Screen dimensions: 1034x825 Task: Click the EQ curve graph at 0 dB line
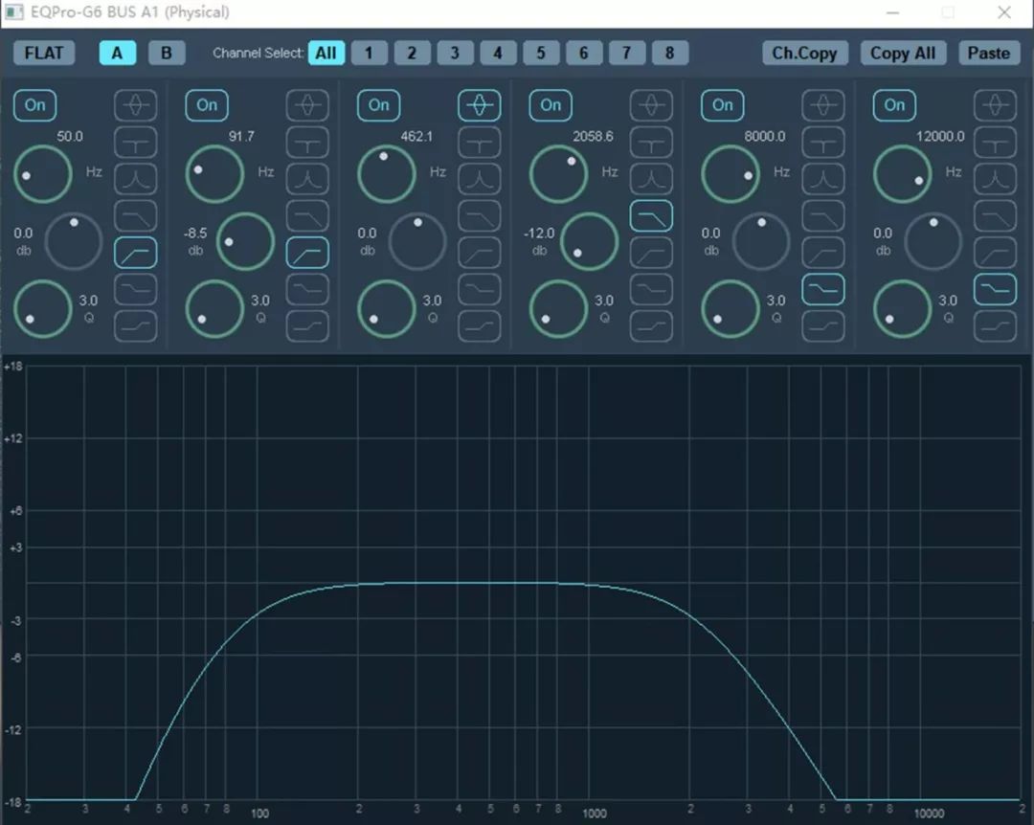tap(479, 583)
